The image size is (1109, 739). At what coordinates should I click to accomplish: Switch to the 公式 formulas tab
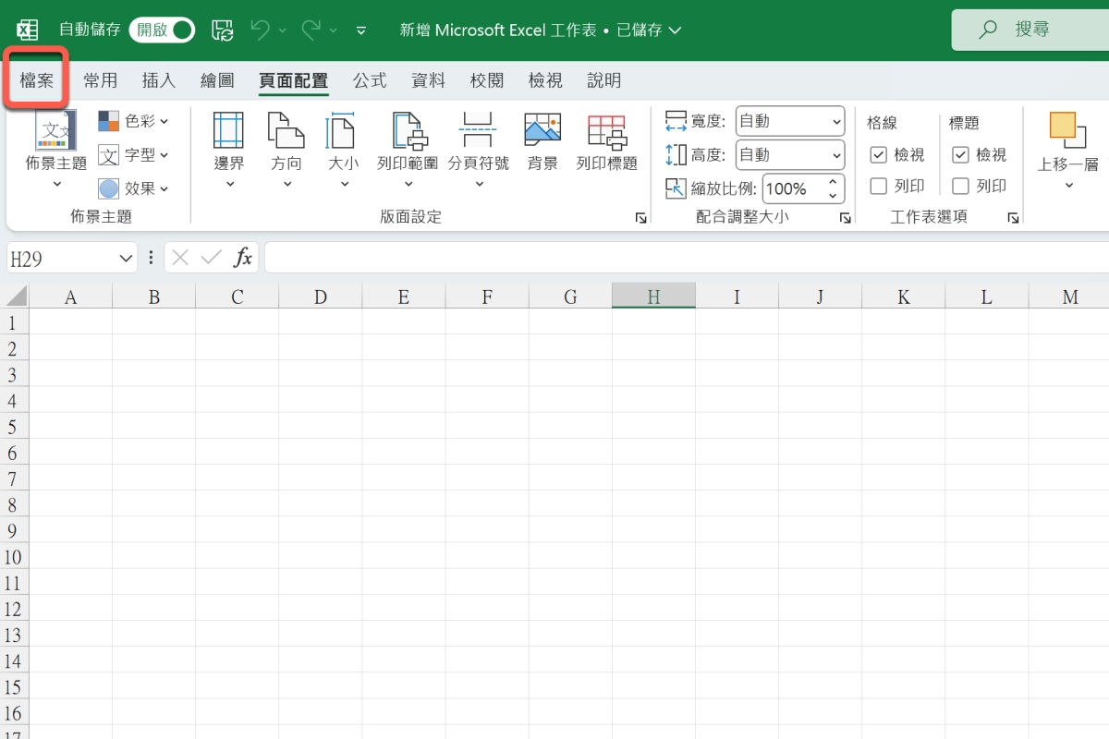(x=370, y=80)
